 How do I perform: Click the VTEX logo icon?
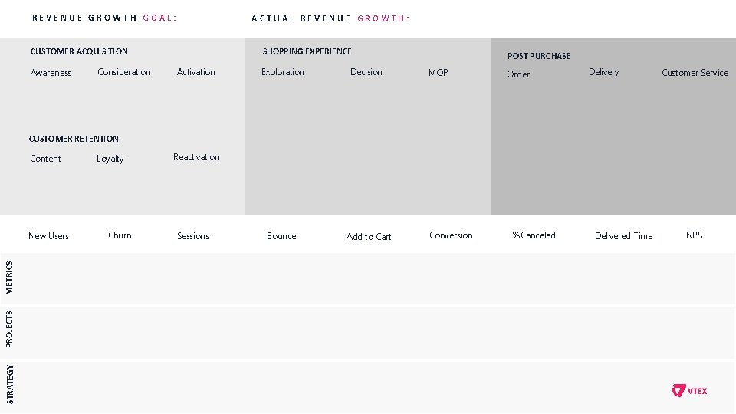coord(678,391)
